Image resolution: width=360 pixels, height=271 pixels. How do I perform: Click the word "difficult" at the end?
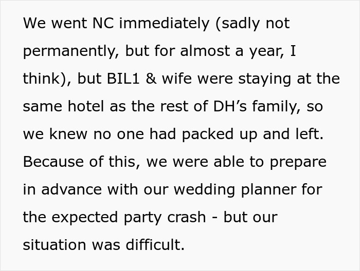[155, 245]
